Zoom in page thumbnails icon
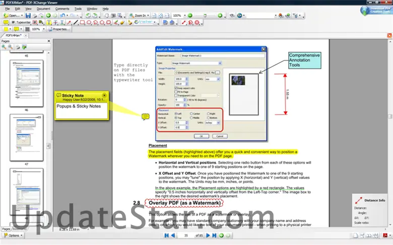The width and height of the screenshot is (393, 245). (4, 47)
